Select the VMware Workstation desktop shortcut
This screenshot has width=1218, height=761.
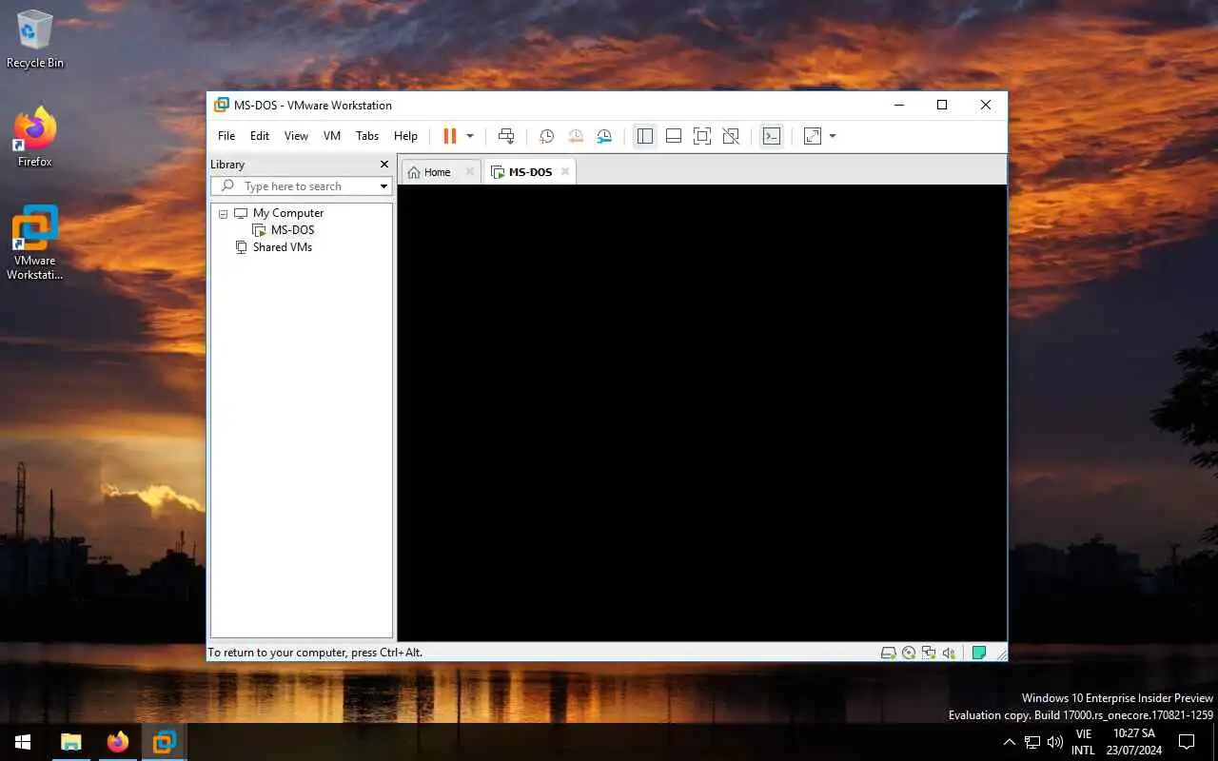point(35,243)
